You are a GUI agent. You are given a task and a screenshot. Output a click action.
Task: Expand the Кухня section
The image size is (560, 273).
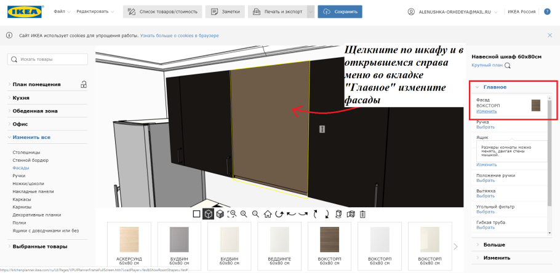pyautogui.click(x=21, y=98)
